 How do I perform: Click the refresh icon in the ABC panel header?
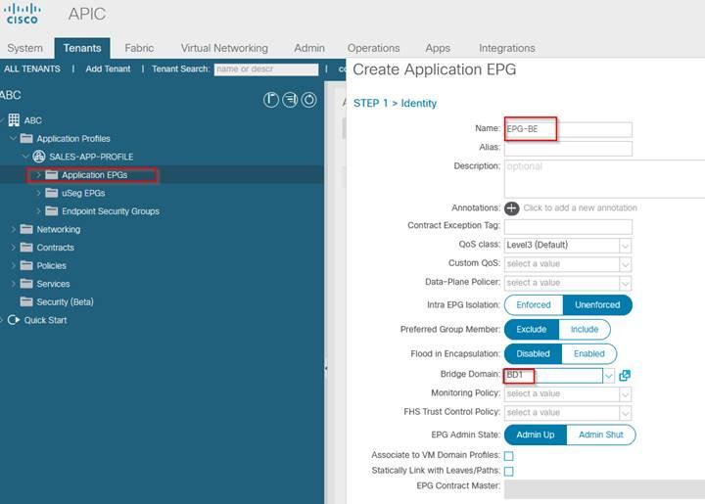click(308, 100)
